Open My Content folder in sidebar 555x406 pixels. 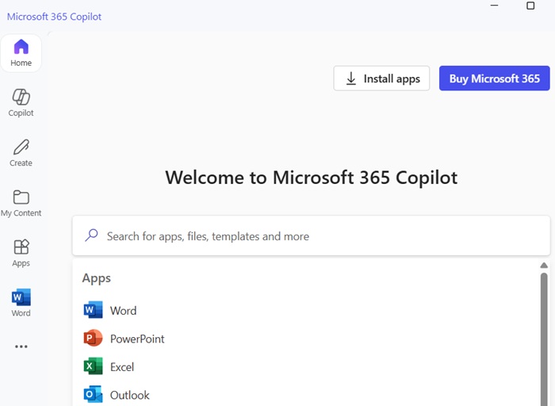tap(21, 203)
